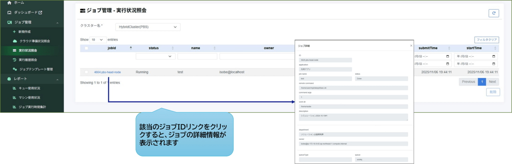Click the queue usage chart icon
512x164 pixels.
click(15, 88)
